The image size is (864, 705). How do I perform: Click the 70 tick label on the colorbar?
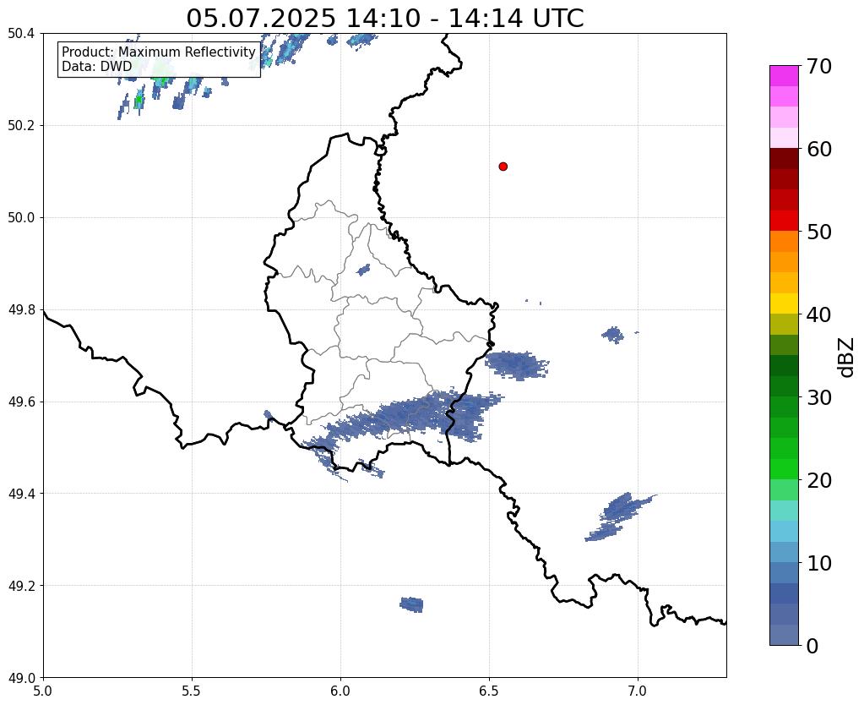pos(819,66)
